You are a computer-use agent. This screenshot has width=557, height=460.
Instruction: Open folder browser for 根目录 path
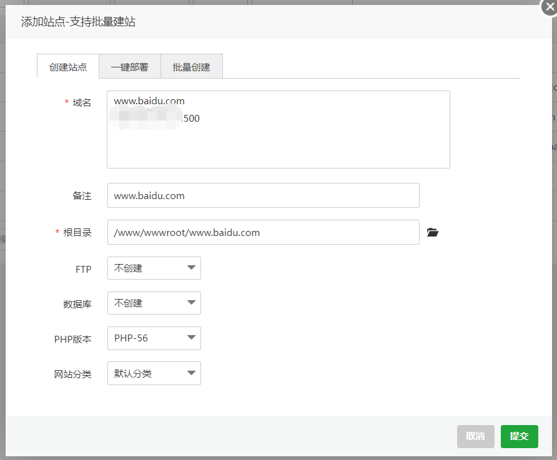click(x=433, y=232)
